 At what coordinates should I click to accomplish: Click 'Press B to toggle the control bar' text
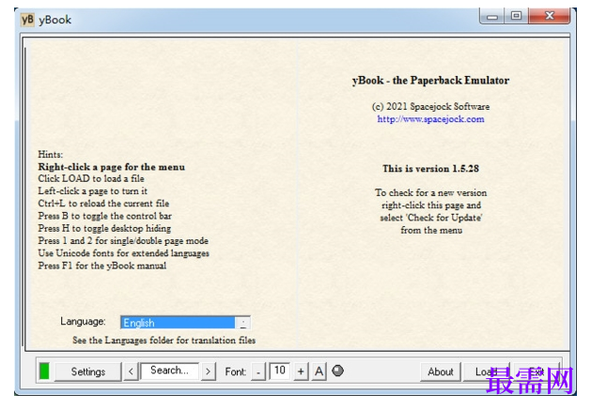(105, 216)
